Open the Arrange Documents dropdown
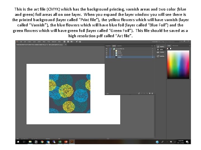 (72, 42)
